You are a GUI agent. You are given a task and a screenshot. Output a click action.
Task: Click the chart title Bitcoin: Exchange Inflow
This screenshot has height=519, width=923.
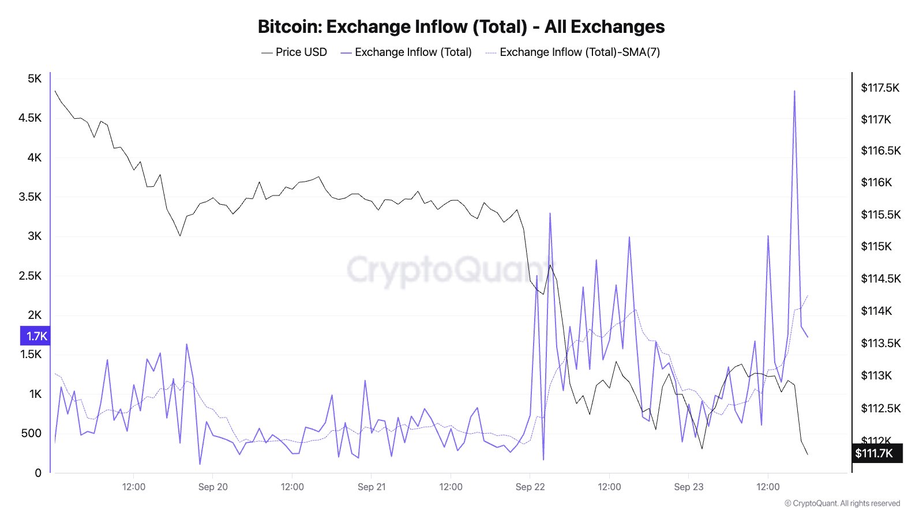[x=461, y=27]
